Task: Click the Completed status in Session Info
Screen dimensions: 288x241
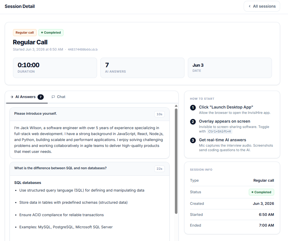Action: [261, 192]
